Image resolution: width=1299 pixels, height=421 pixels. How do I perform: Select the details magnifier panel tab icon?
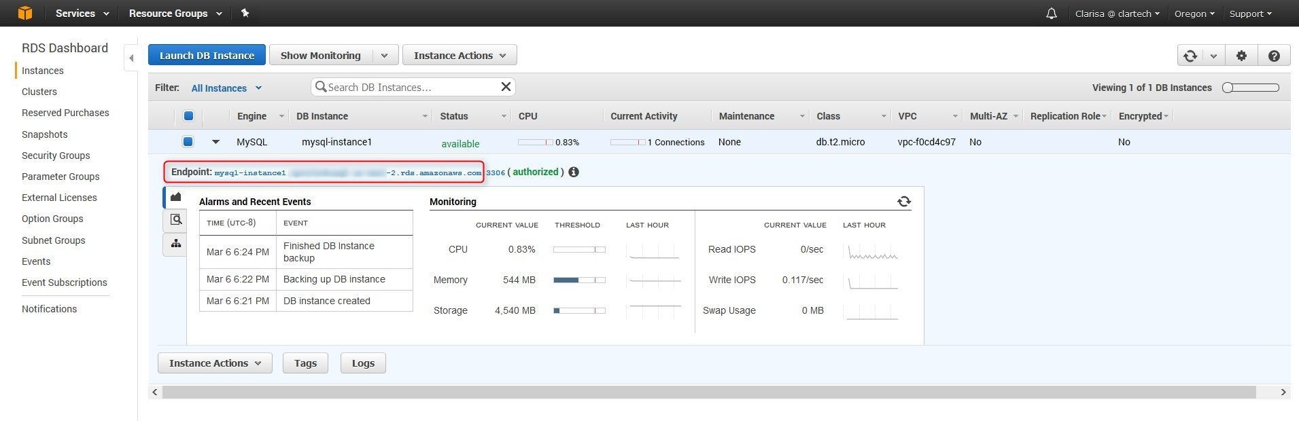coord(175,220)
